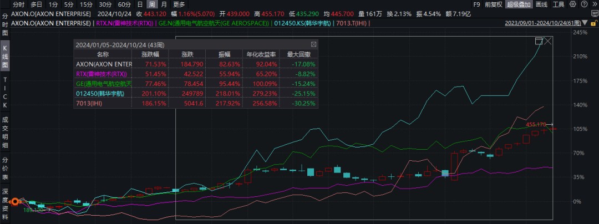Open the 更多 more periods menu
The height and width of the screenshot is (224, 599).
[x=179, y=4]
